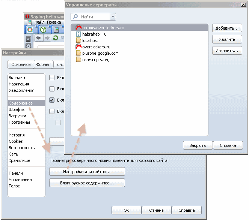This screenshot has width=249, height=220.
Task: Select Программы in settings list
Action: tap(26, 122)
